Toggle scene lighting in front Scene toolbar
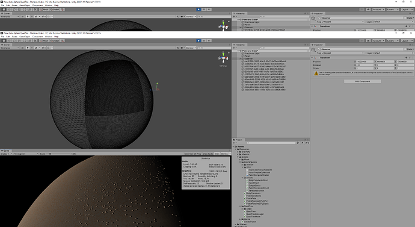This screenshot has width=415, height=227. point(28,48)
